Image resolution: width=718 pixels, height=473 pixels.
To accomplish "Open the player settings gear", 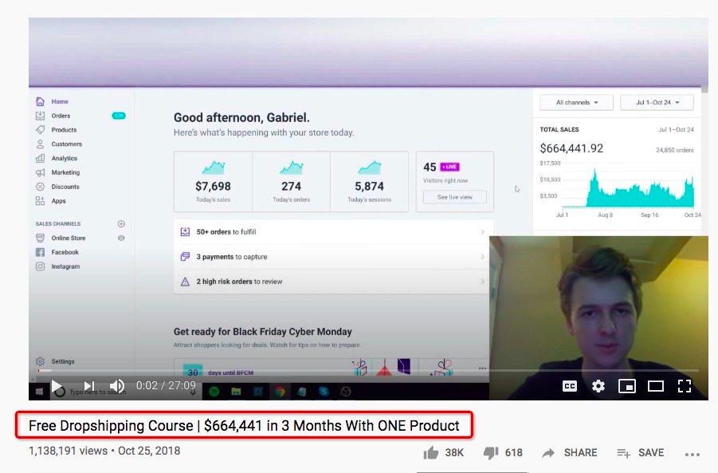I will pyautogui.click(x=598, y=386).
